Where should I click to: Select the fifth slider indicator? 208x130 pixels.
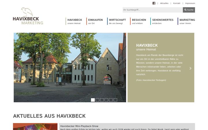click(111, 100)
